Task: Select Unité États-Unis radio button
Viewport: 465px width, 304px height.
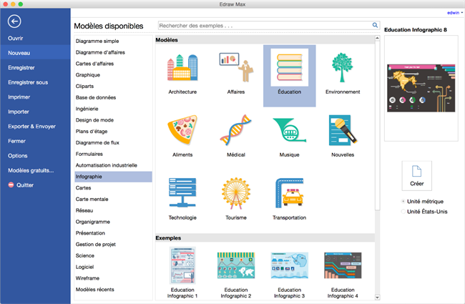Action: pyautogui.click(x=403, y=212)
